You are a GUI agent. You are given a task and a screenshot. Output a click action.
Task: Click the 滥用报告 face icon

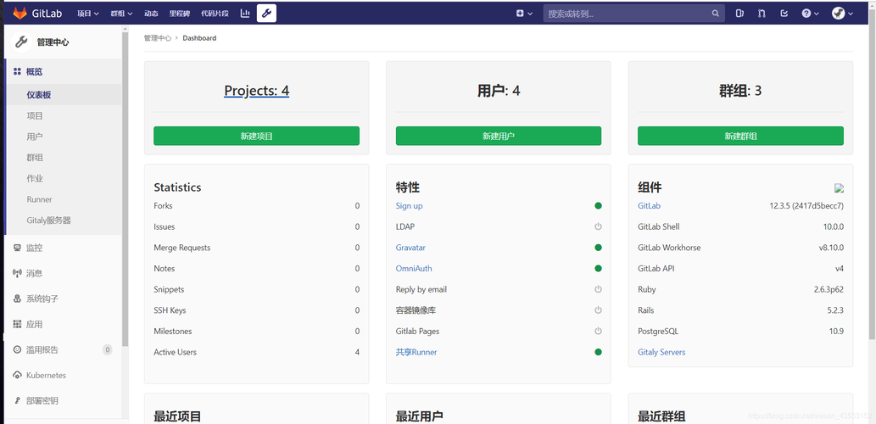click(x=17, y=349)
